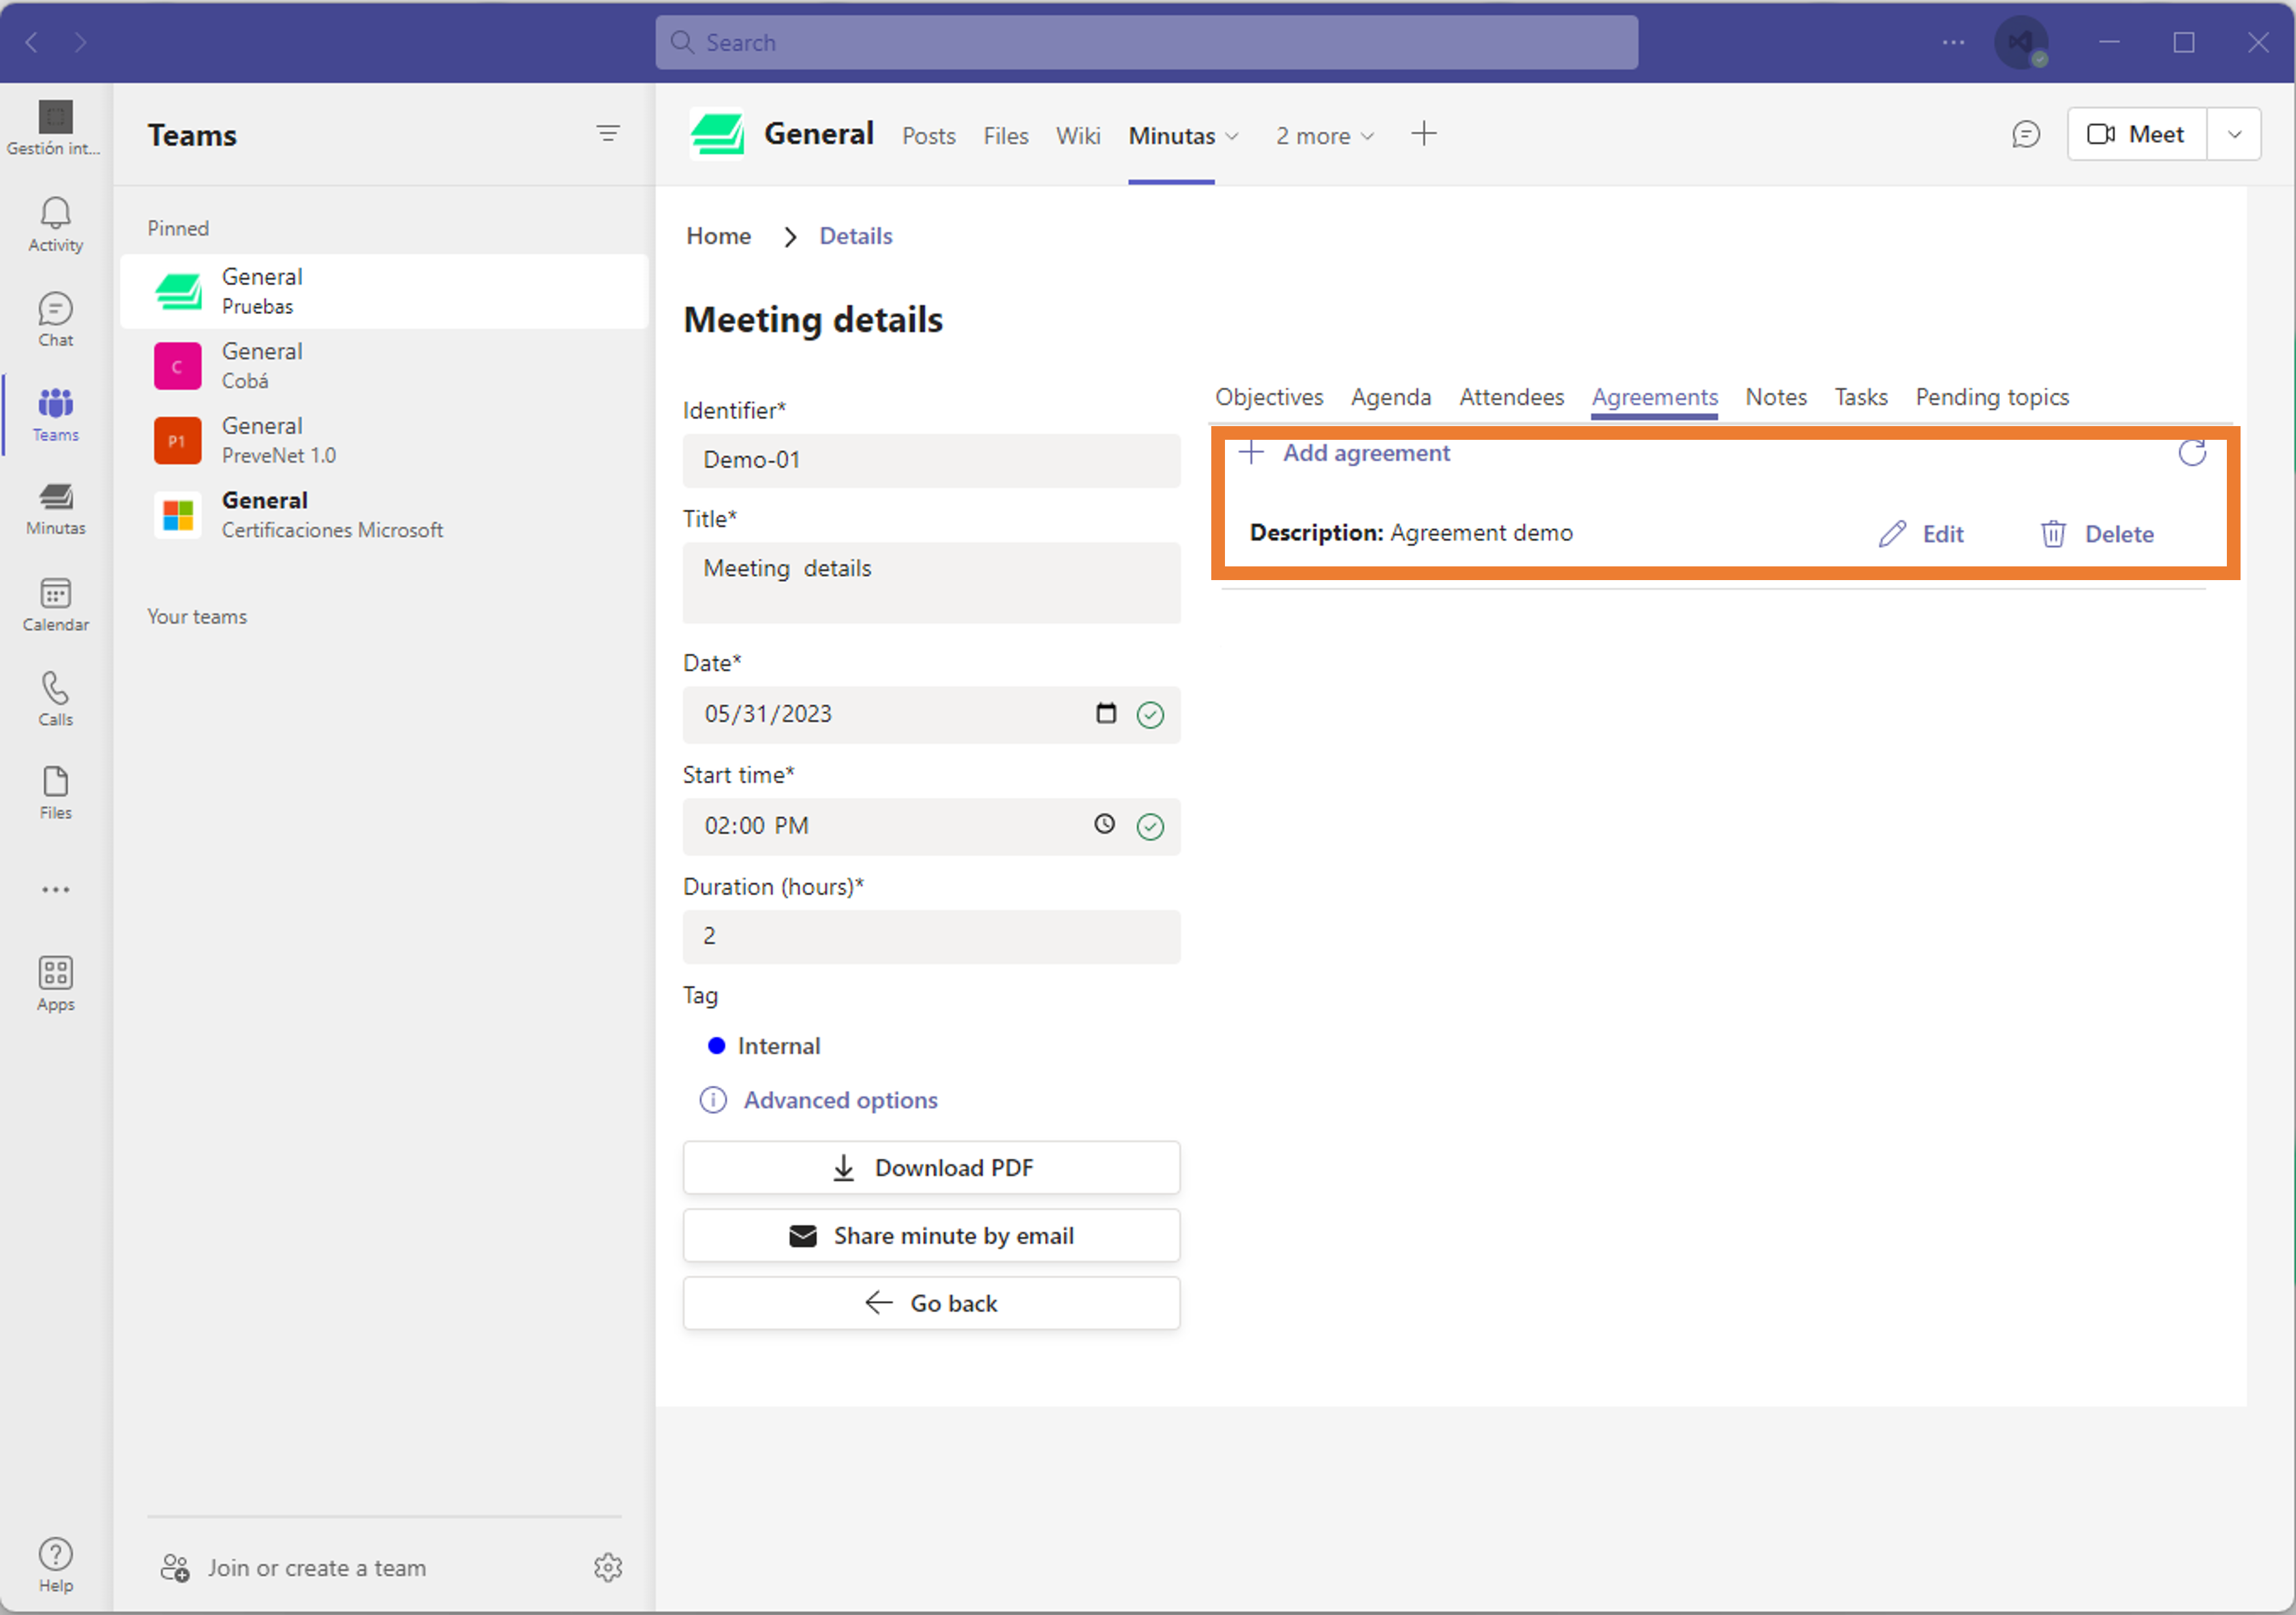2296x1615 pixels.
Task: Open Files in the sidebar
Action: 55,792
